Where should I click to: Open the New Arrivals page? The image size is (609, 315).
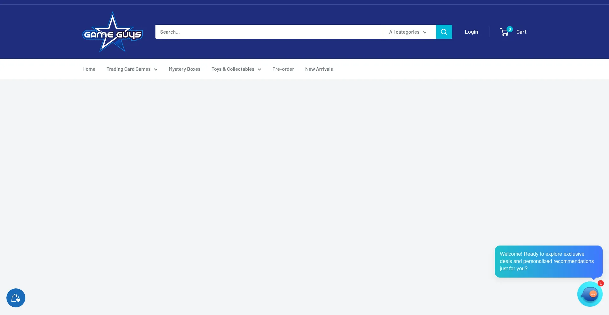click(x=319, y=69)
